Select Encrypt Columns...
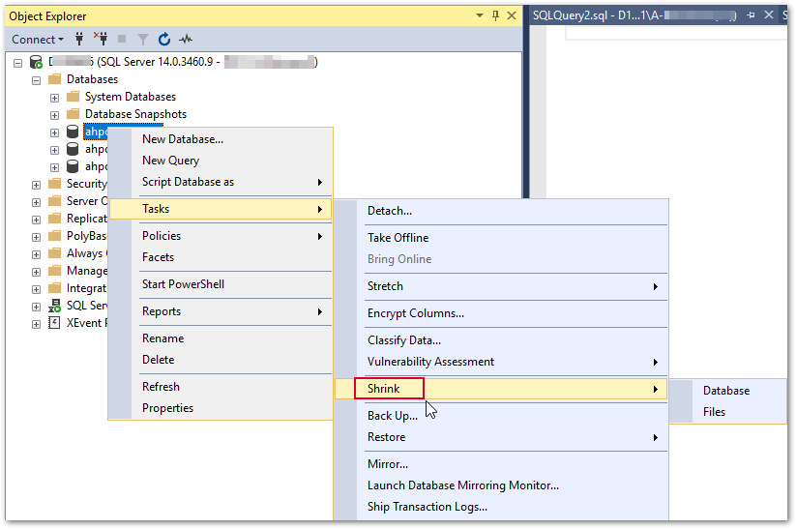The width and height of the screenshot is (796, 529). click(x=501, y=313)
